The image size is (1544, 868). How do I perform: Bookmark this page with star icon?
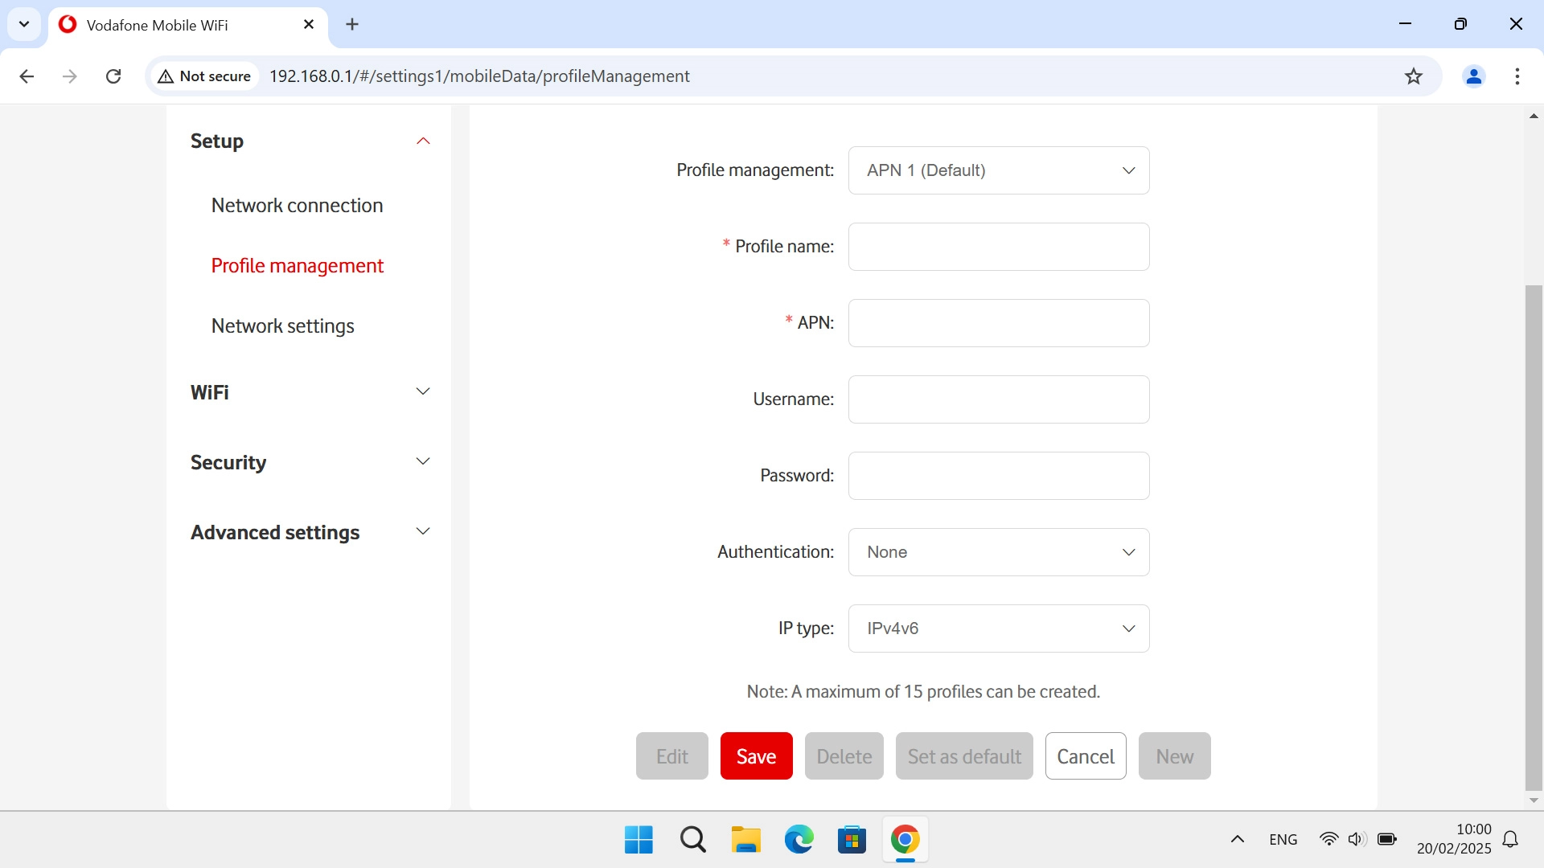(x=1413, y=76)
